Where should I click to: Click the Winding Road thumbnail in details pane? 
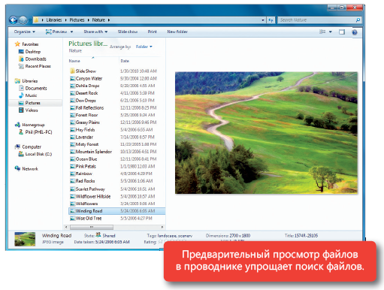point(25,239)
